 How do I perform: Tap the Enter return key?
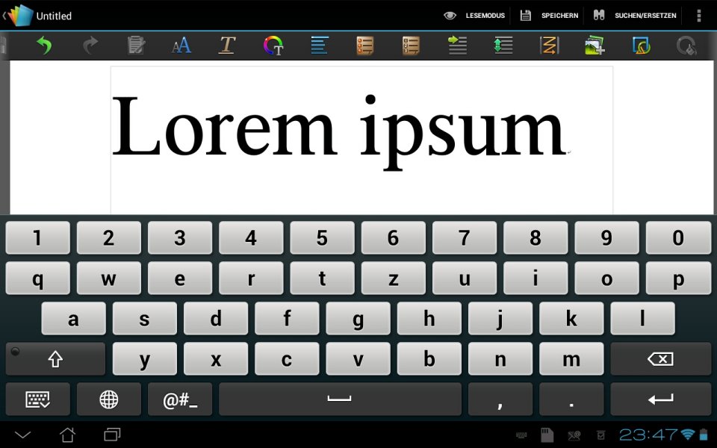tap(660, 399)
